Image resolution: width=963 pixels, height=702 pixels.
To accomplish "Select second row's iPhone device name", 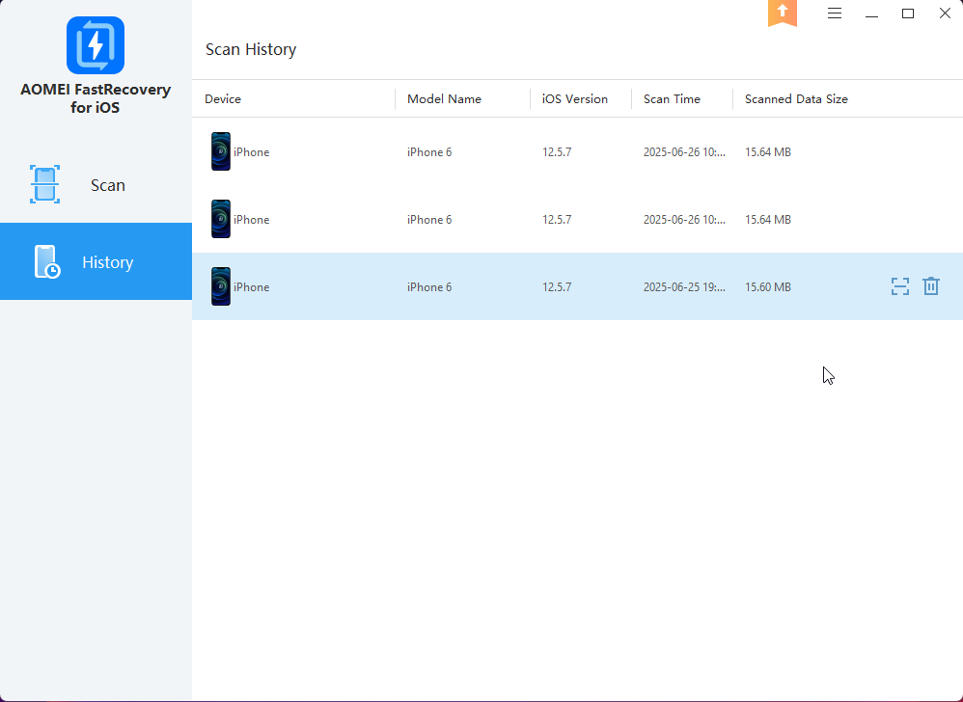I will [x=251, y=220].
